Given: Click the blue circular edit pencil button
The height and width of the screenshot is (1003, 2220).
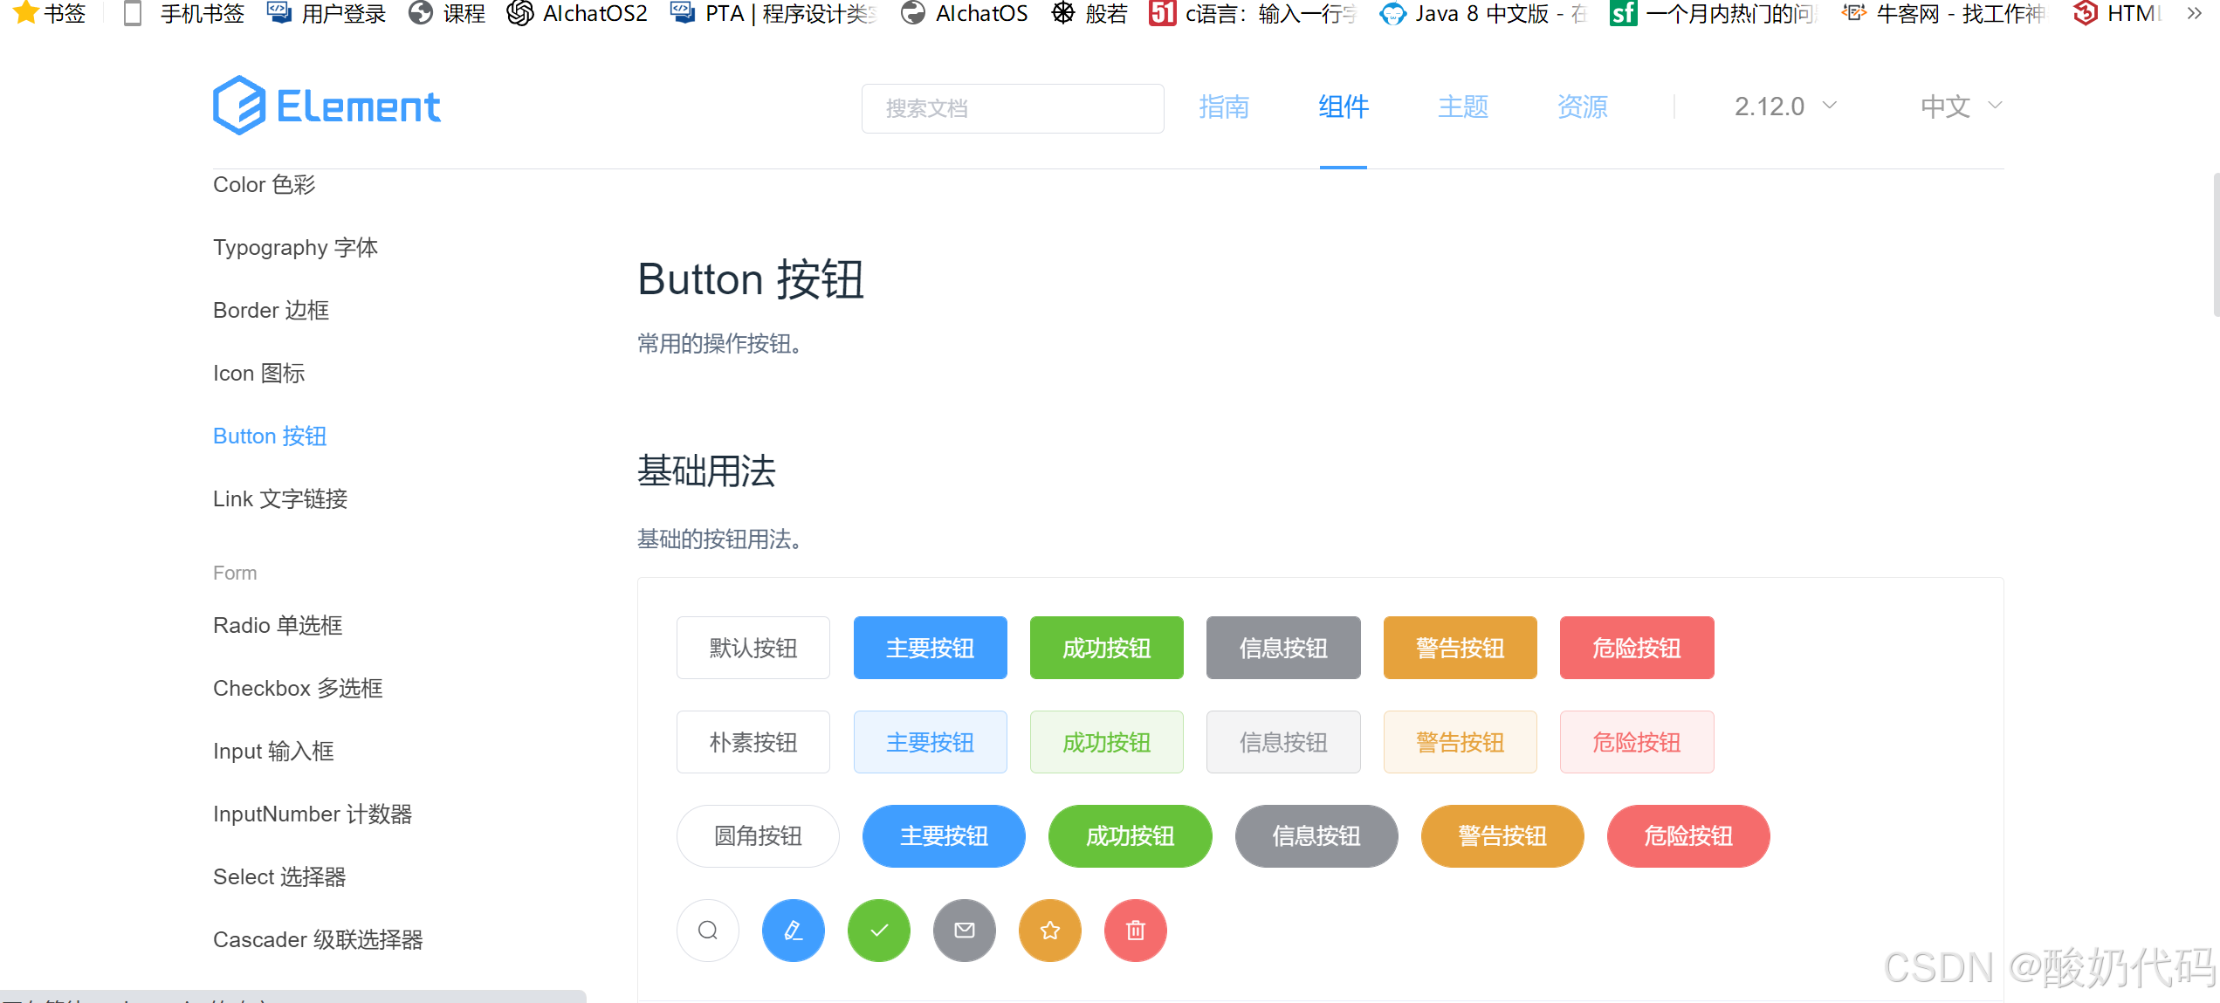Looking at the screenshot, I should coord(793,930).
